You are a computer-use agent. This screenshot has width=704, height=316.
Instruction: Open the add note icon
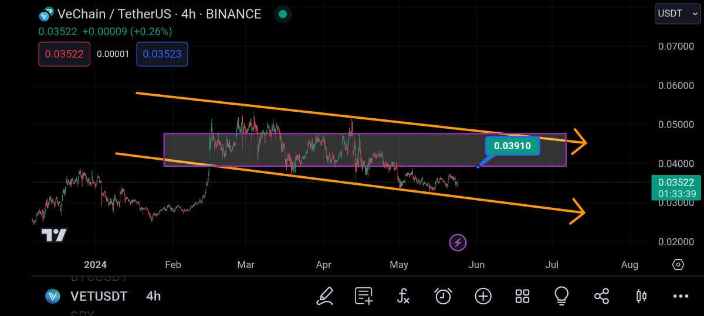[x=364, y=296]
